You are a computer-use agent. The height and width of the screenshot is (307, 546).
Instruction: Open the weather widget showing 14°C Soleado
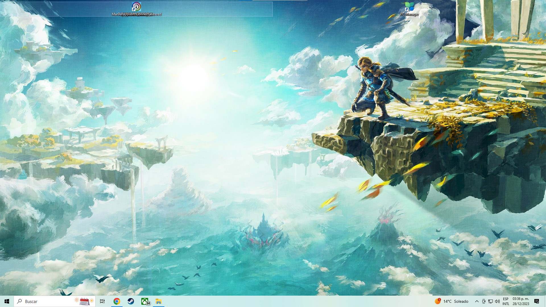(x=452, y=301)
